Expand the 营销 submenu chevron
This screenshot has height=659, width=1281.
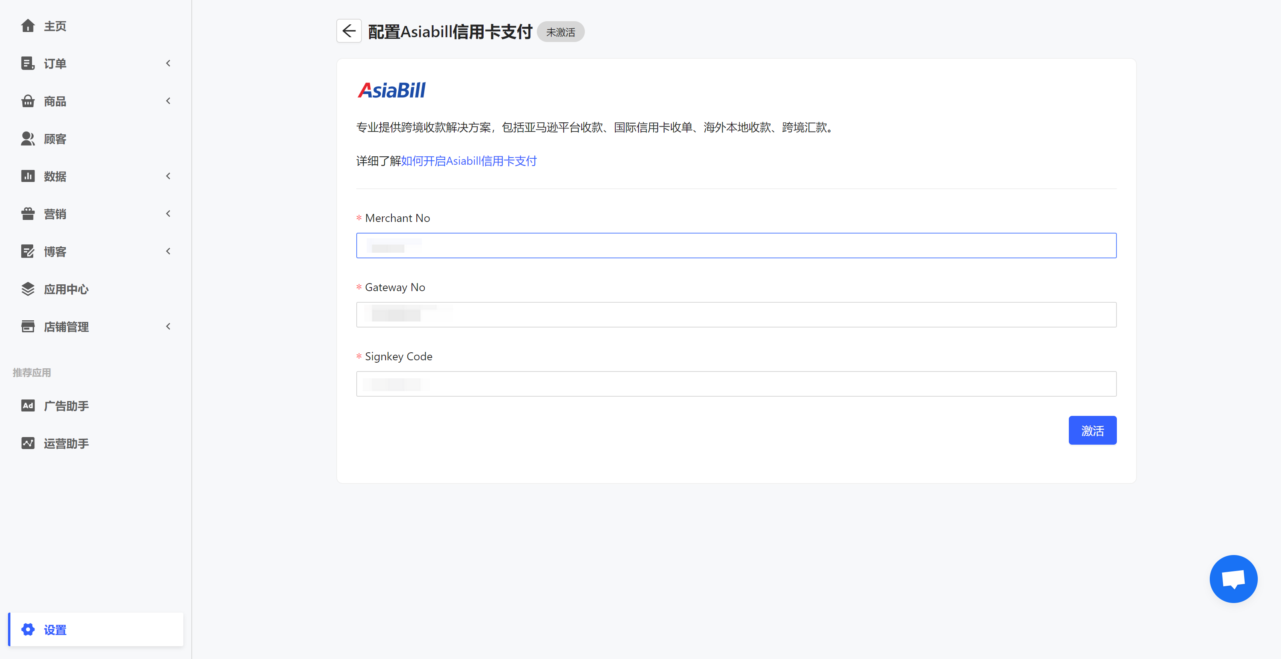pyautogui.click(x=168, y=214)
